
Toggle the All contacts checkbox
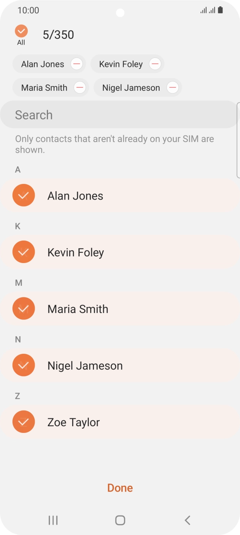(x=21, y=31)
